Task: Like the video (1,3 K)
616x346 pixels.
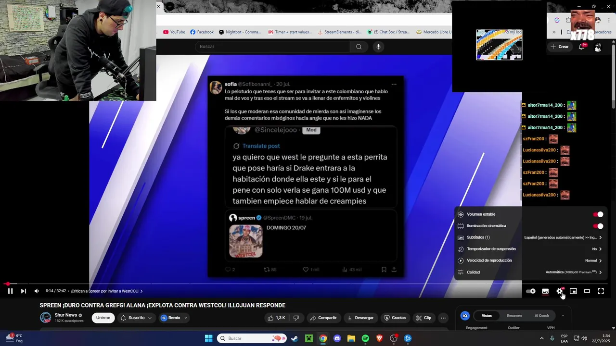Action: coord(277,318)
